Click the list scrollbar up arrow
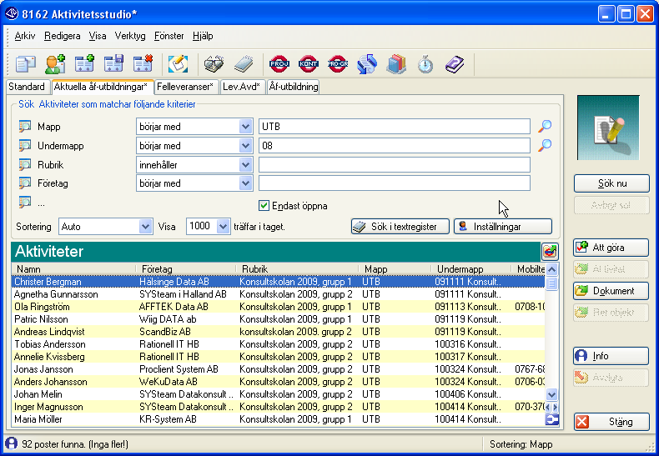The height and width of the screenshot is (456, 659). point(551,269)
